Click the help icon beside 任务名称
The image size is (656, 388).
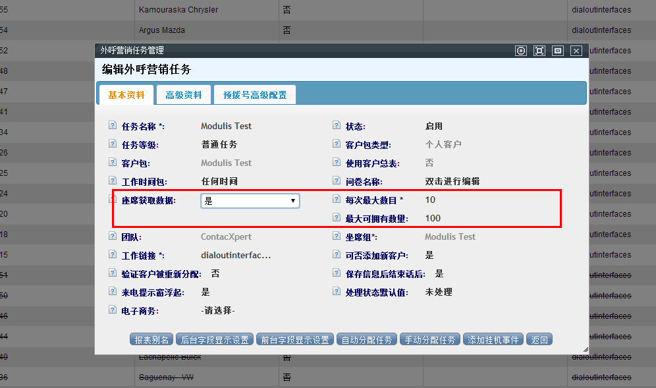[112, 126]
